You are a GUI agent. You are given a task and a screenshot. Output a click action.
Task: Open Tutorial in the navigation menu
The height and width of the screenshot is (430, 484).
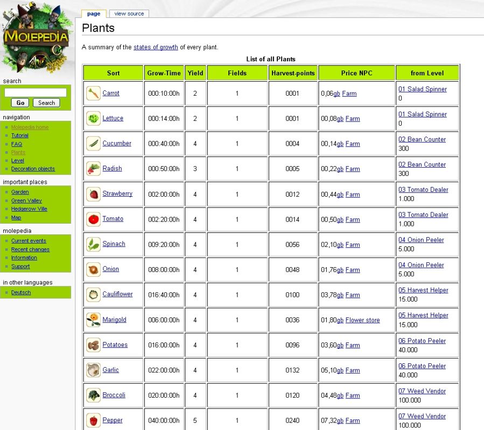[x=20, y=135]
